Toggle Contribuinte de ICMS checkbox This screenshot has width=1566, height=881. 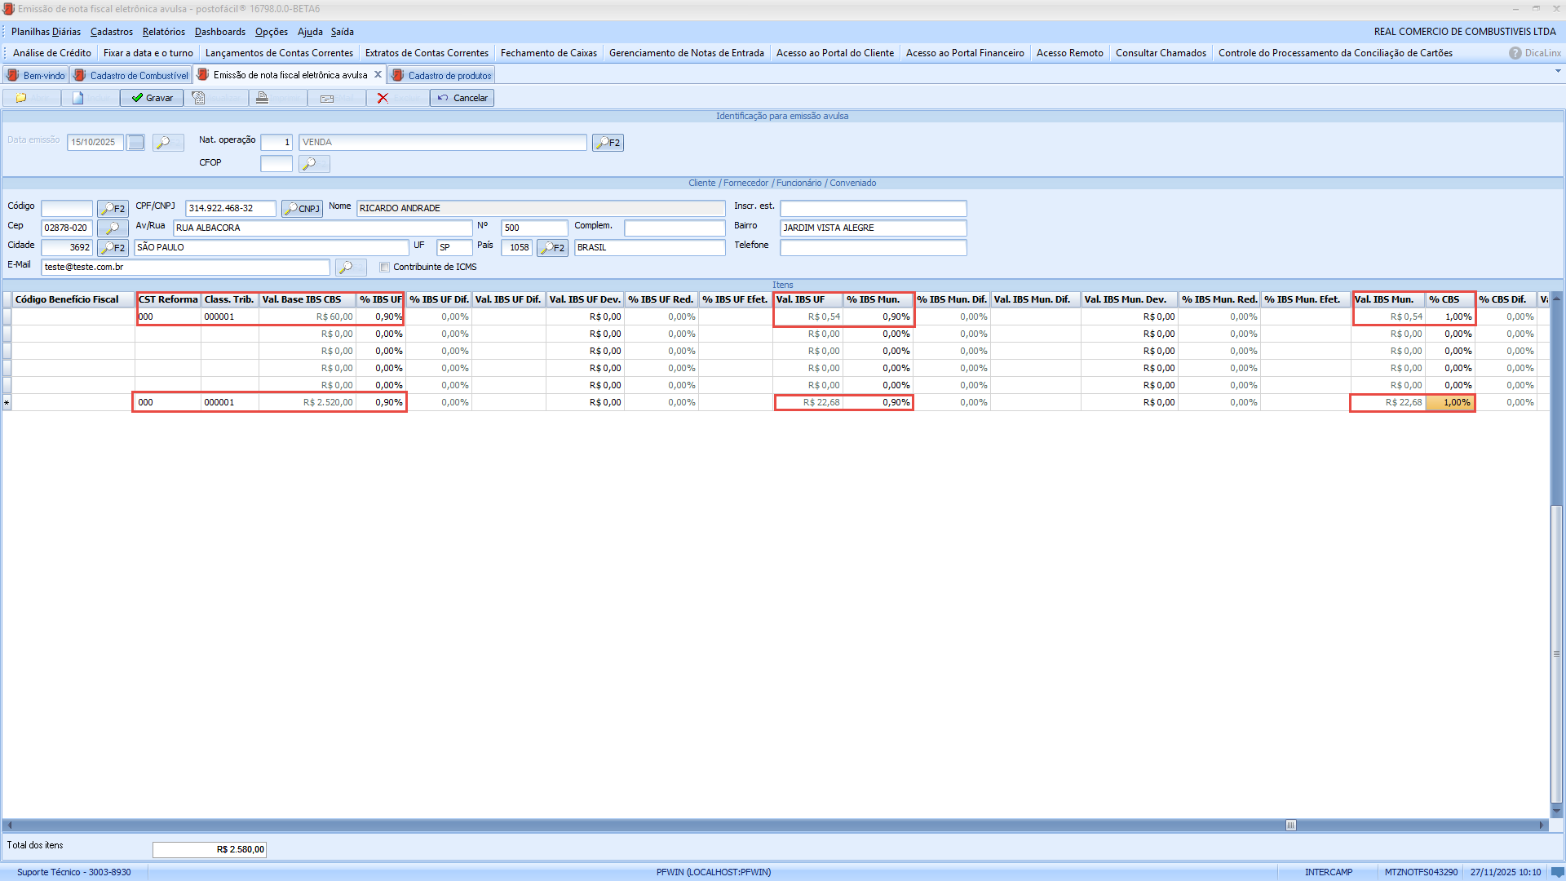click(385, 268)
